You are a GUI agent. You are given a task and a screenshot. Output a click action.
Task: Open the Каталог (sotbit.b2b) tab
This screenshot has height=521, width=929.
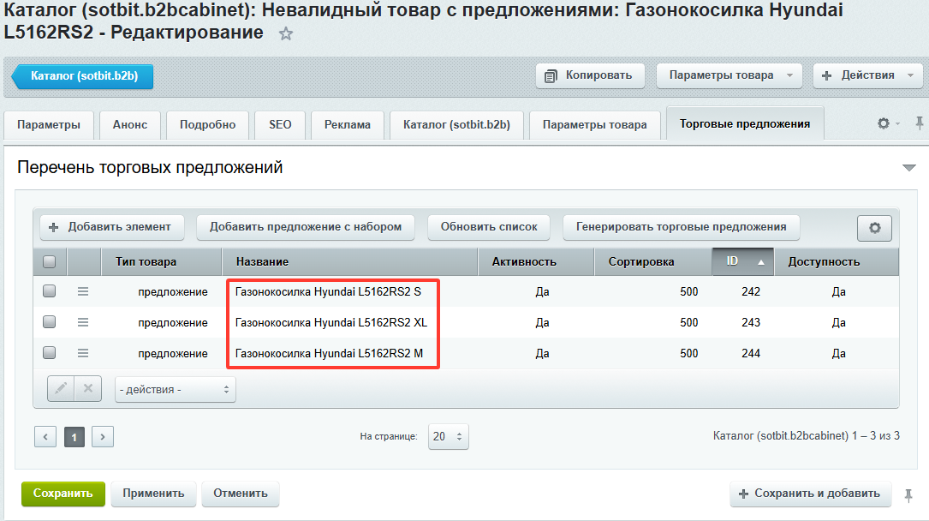[x=457, y=124]
